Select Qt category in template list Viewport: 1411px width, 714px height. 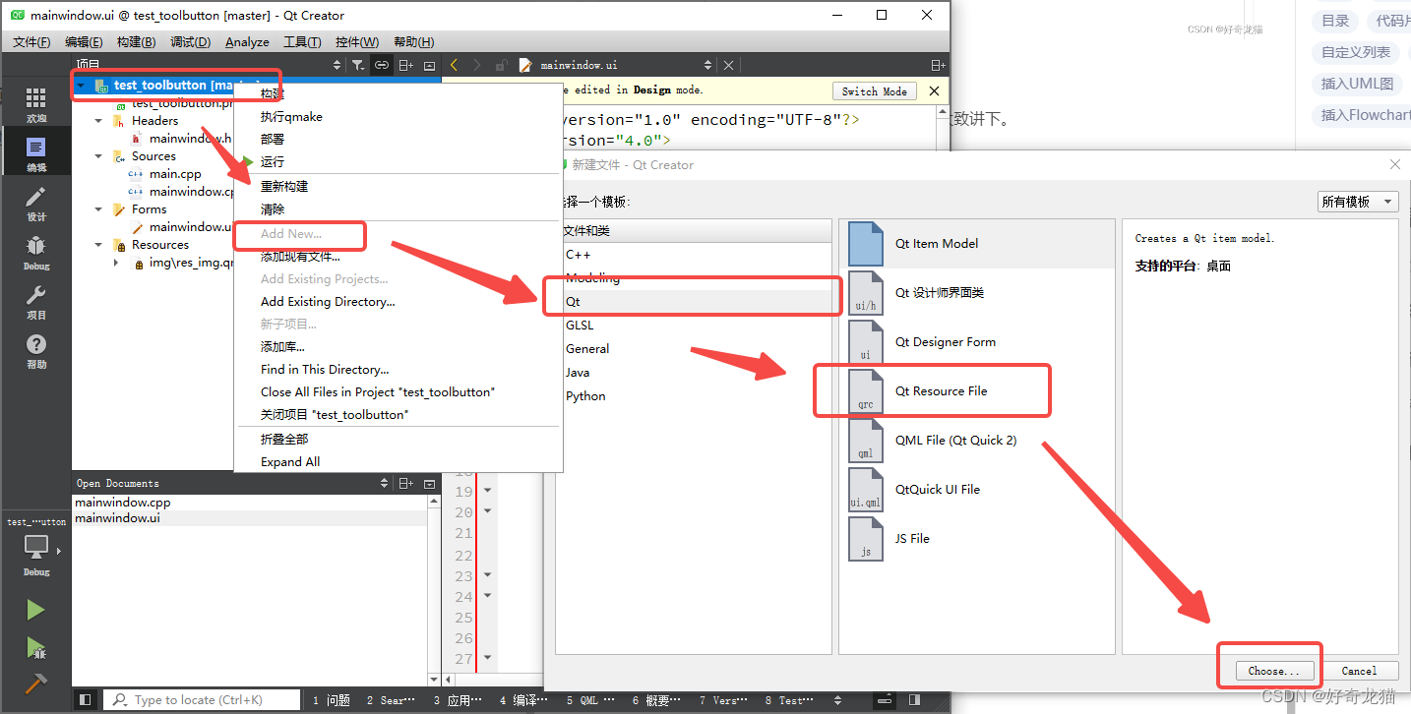(x=696, y=301)
